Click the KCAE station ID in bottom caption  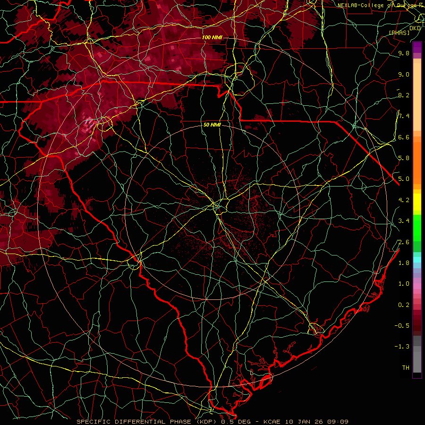pos(273,422)
